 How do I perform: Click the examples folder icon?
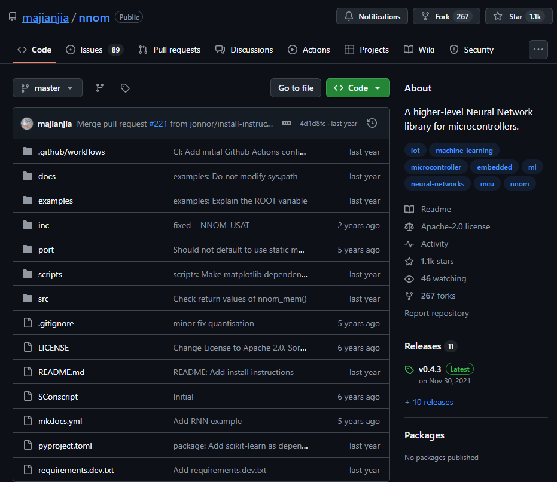(x=28, y=201)
